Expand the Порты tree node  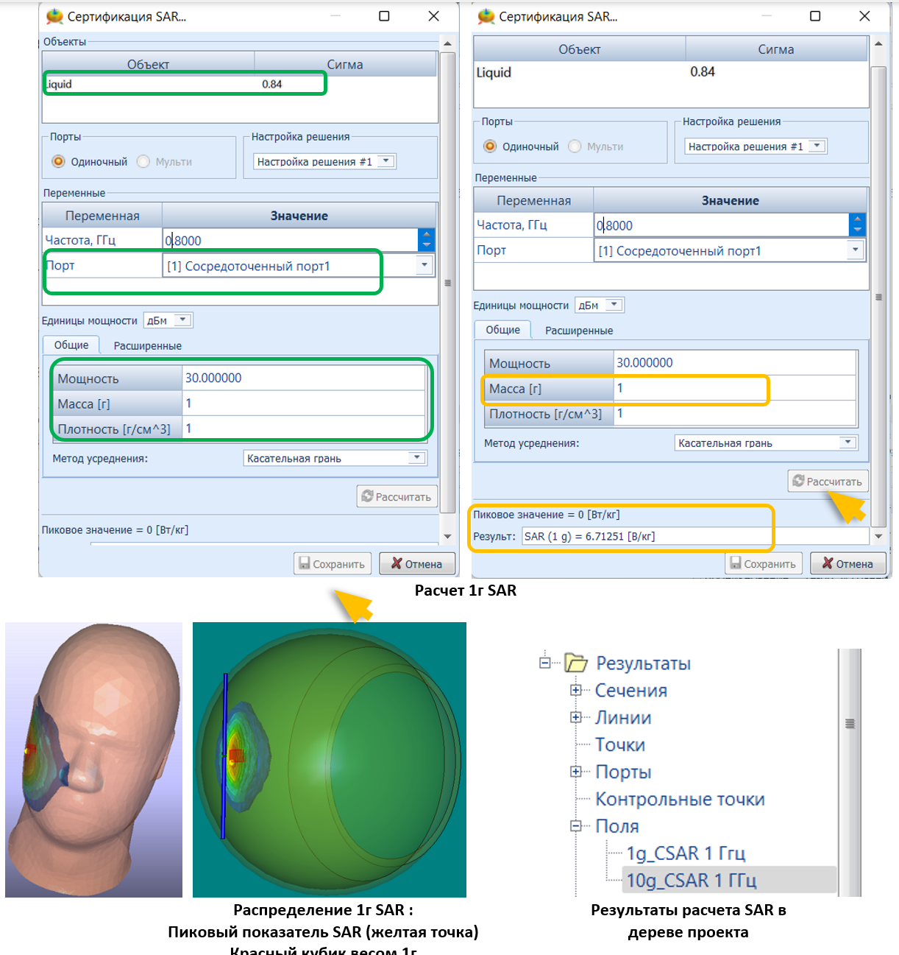pyautogui.click(x=576, y=772)
